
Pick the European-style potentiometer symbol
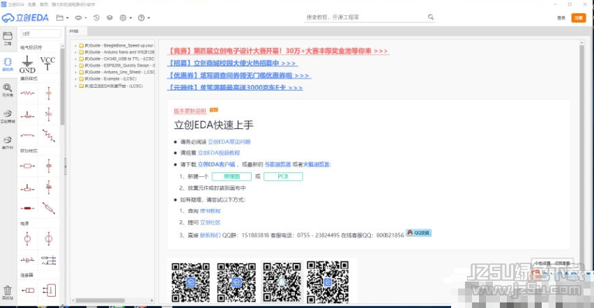coord(27,187)
